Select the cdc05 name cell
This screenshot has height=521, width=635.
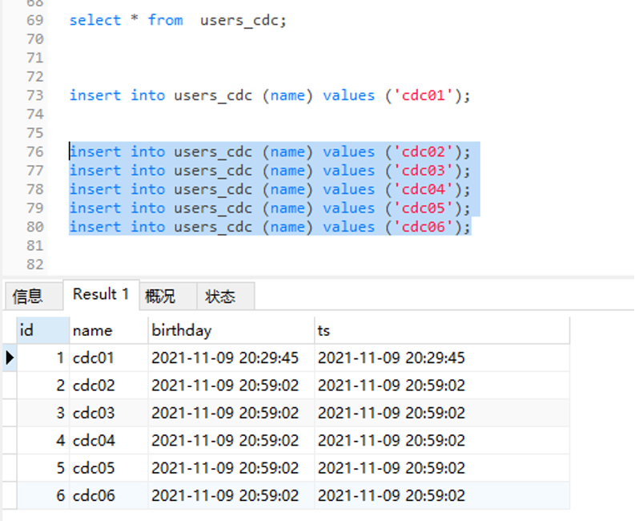[94, 468]
